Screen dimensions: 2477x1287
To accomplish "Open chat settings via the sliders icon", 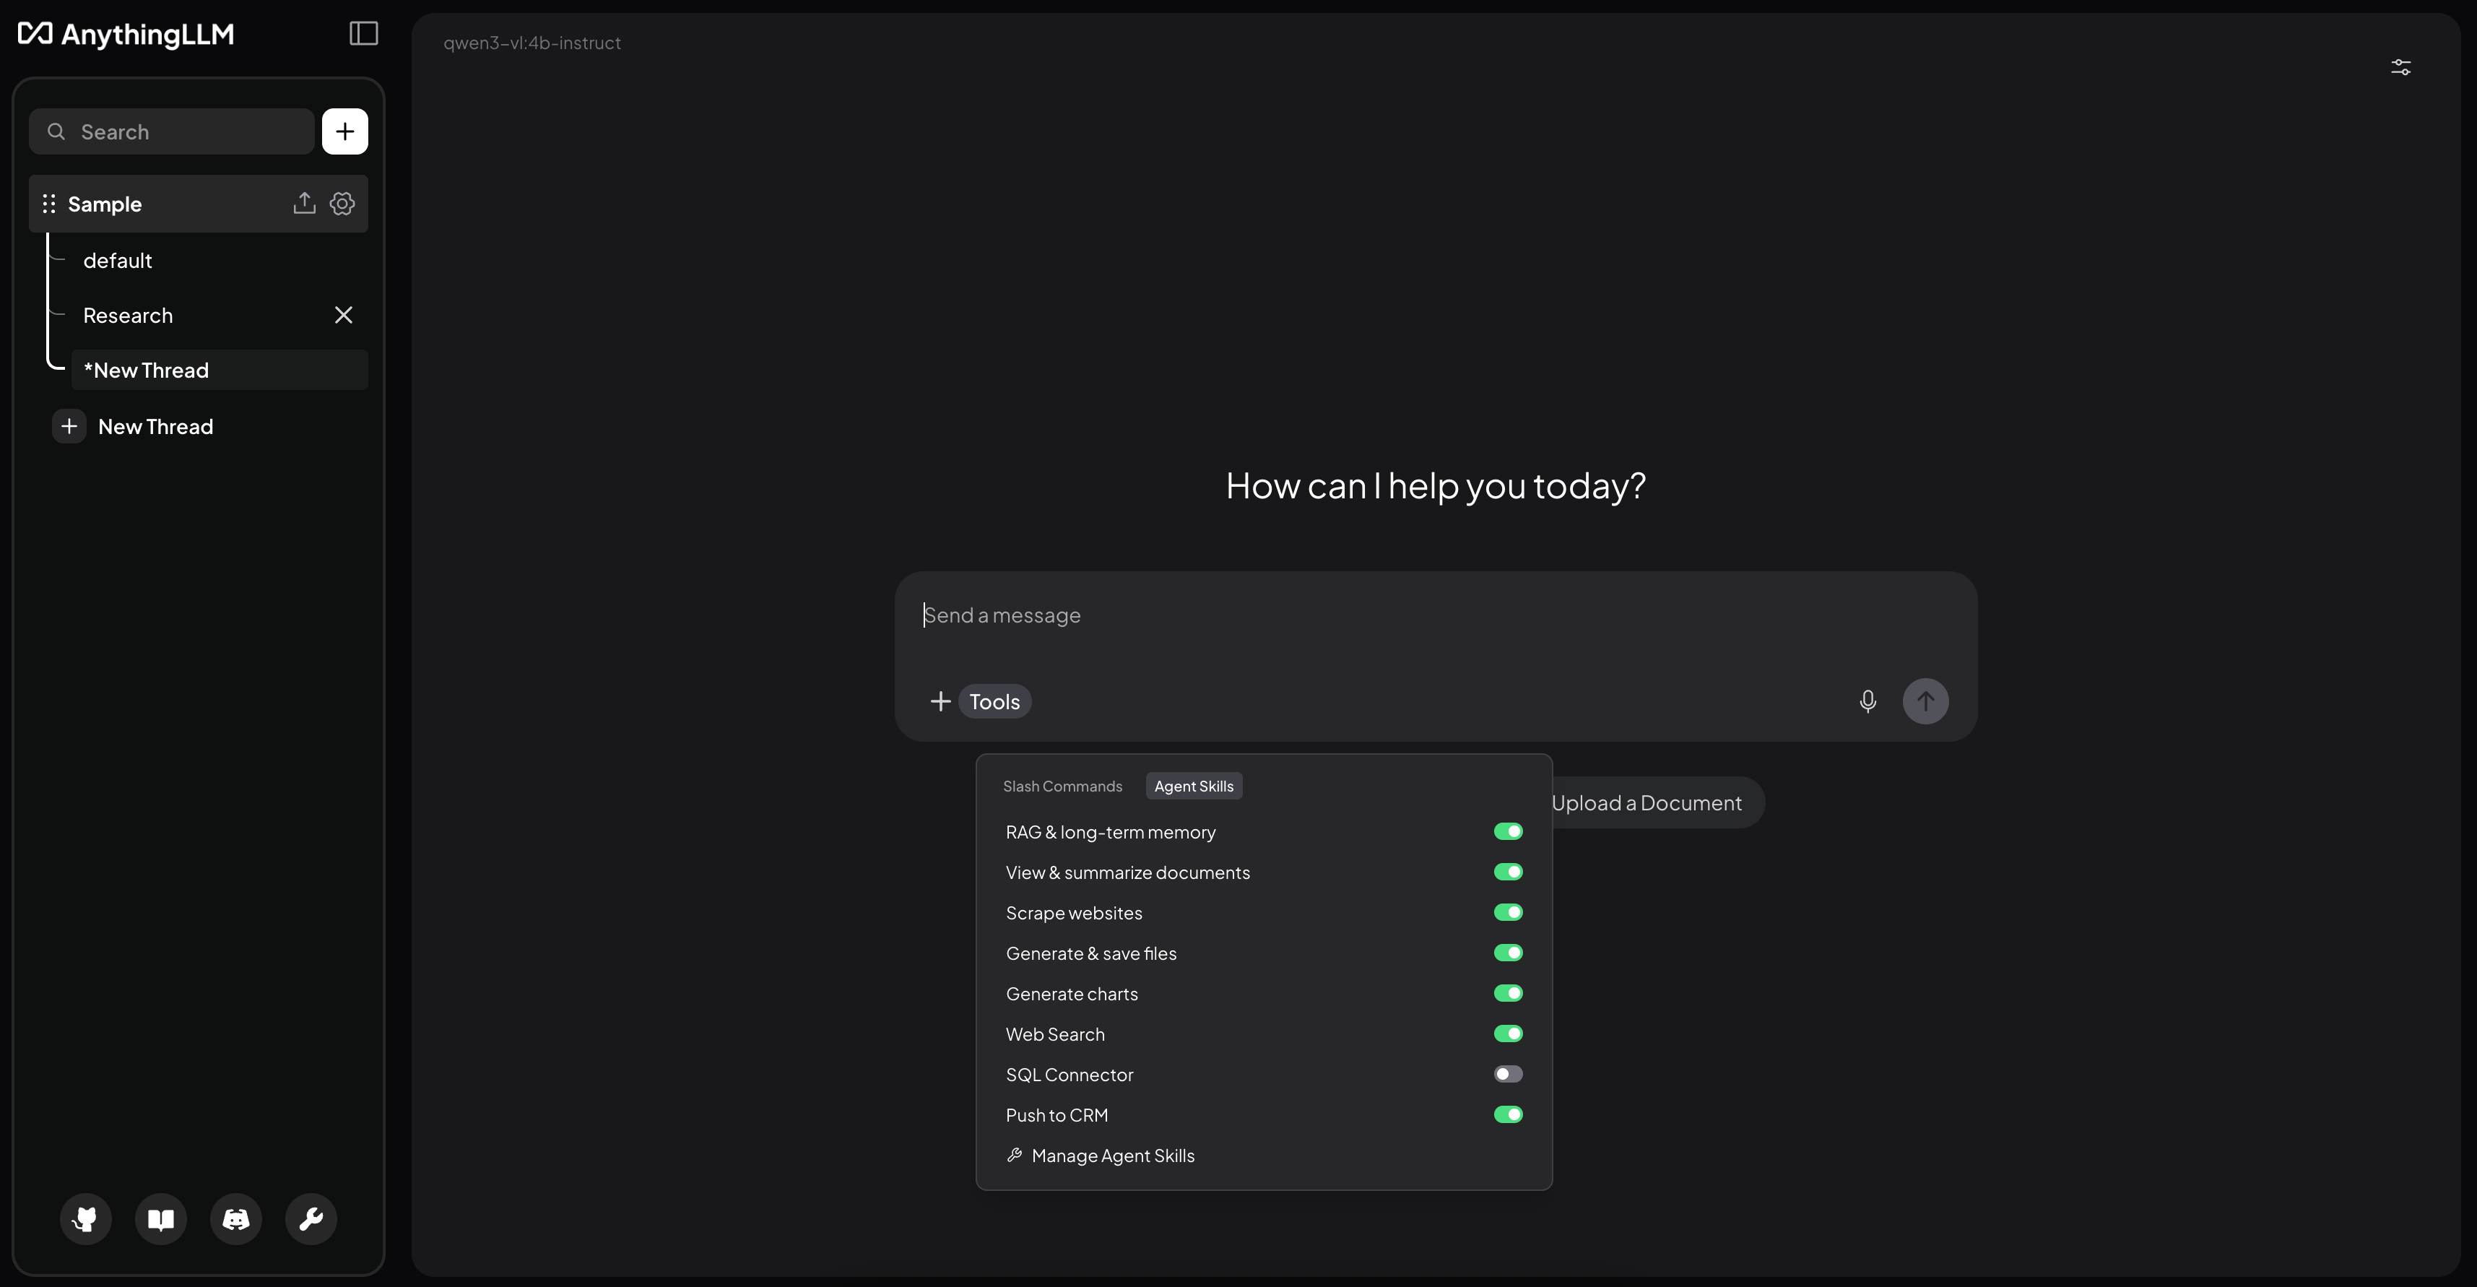I will pos(2401,66).
